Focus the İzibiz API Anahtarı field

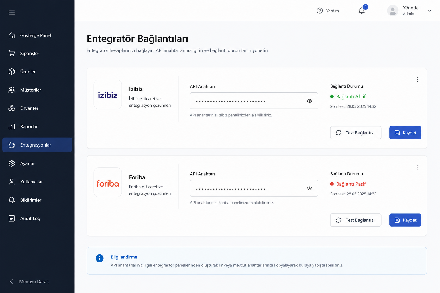(x=254, y=101)
